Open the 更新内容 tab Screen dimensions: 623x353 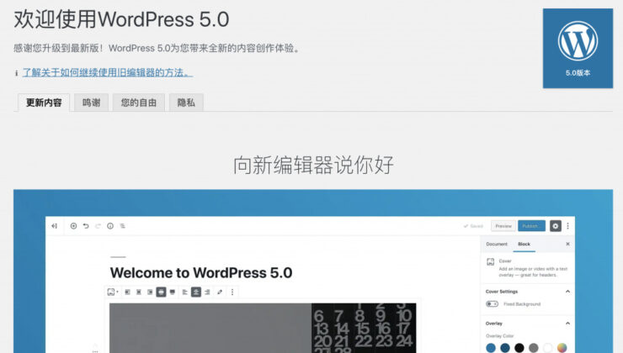click(x=44, y=103)
